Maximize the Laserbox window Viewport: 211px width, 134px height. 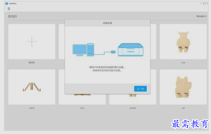point(204,3)
